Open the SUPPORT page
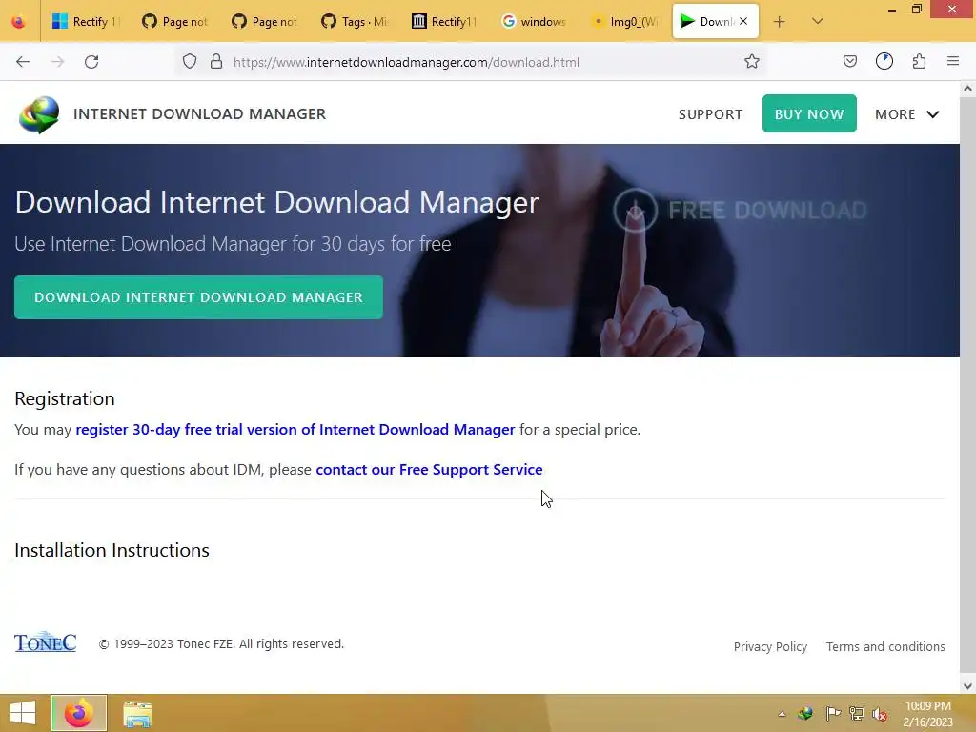The height and width of the screenshot is (732, 976). (x=710, y=114)
